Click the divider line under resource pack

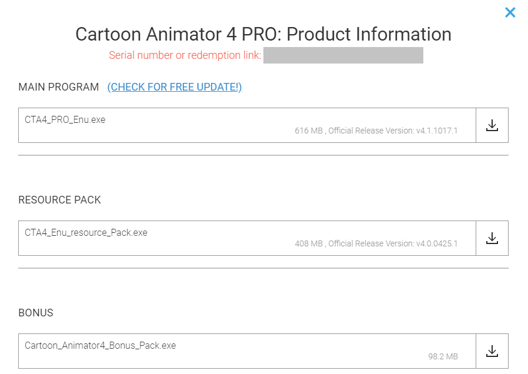coord(263,268)
